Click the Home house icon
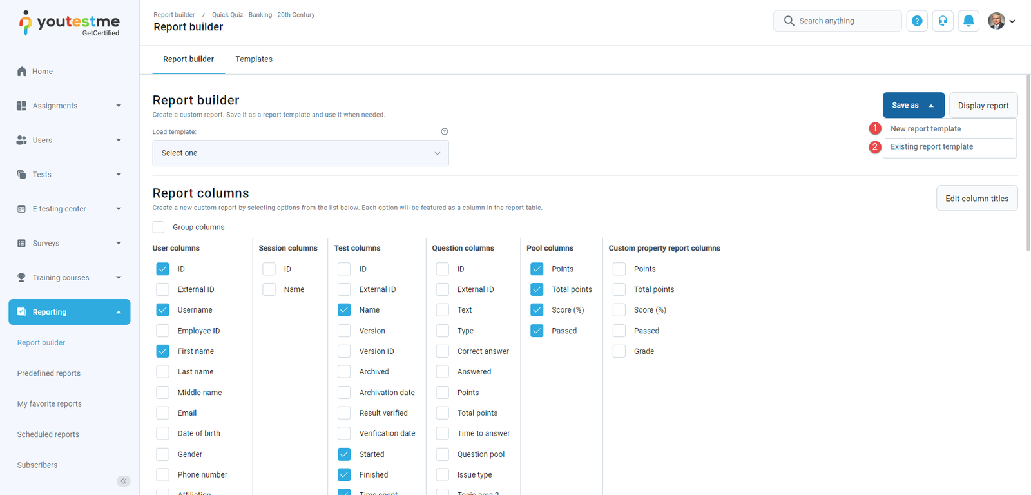Viewport: 1031px width, 495px height. pyautogui.click(x=22, y=72)
